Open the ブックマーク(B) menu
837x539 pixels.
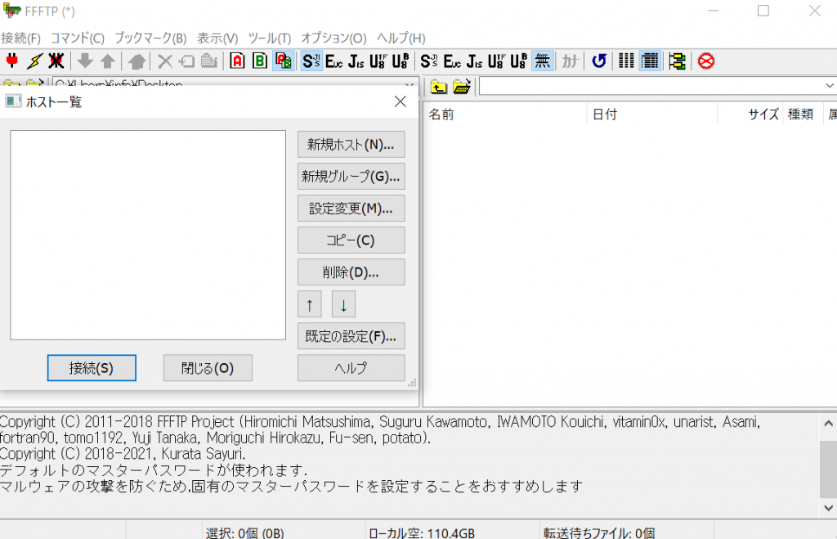150,38
